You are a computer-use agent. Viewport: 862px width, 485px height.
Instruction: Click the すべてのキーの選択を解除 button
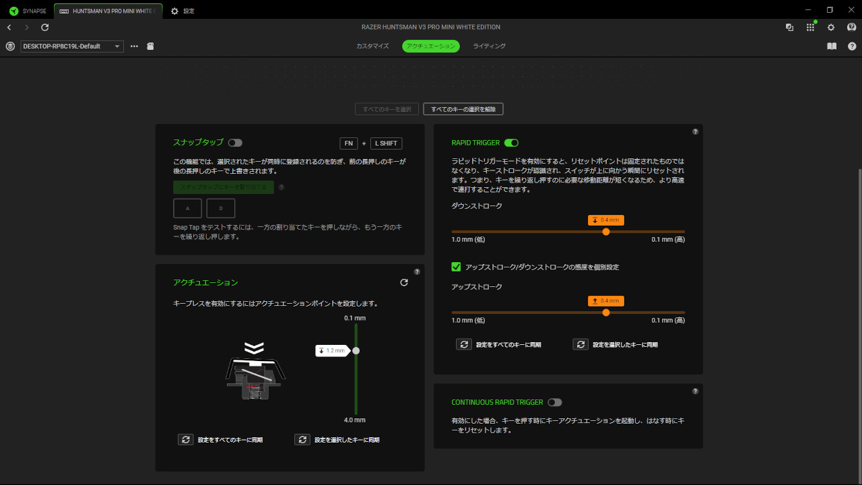click(x=463, y=109)
